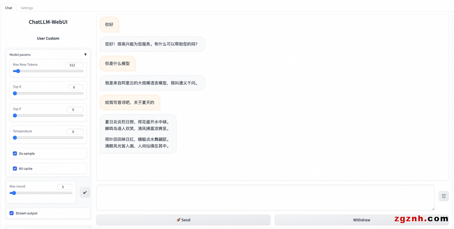Image resolution: width=454 pixels, height=229 pixels.
Task: Switch to the Settings tab
Action: tap(27, 8)
